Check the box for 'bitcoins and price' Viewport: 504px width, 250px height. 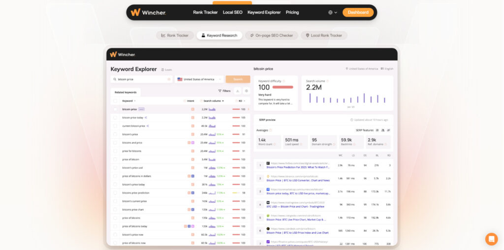(x=115, y=143)
